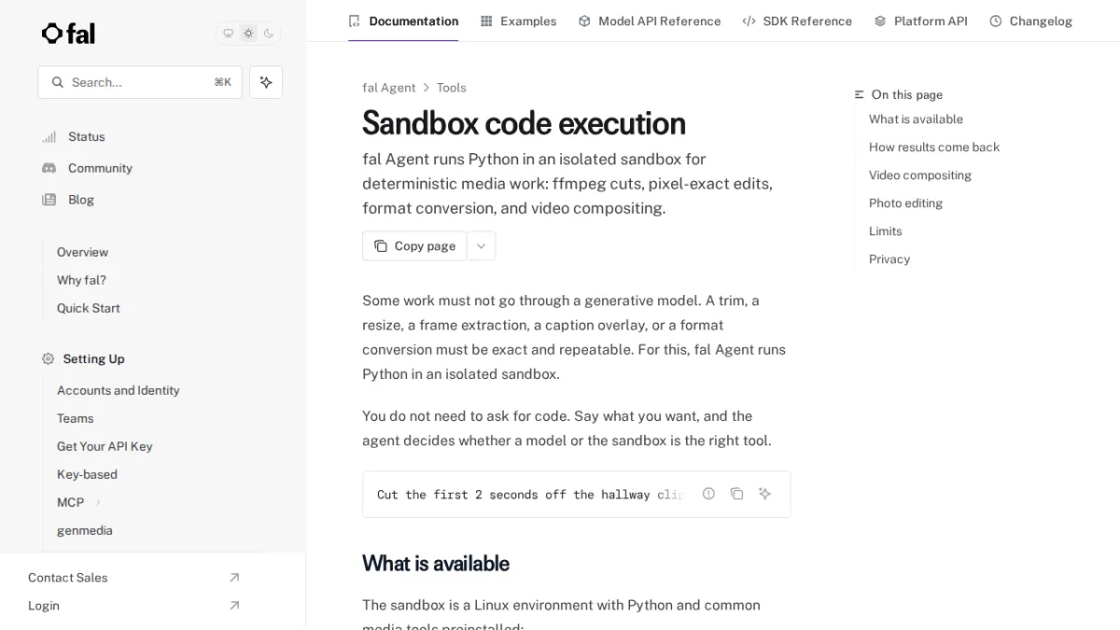Image resolution: width=1120 pixels, height=630 pixels.
Task: Click the Setting Up gear icon
Action: pyautogui.click(x=49, y=358)
